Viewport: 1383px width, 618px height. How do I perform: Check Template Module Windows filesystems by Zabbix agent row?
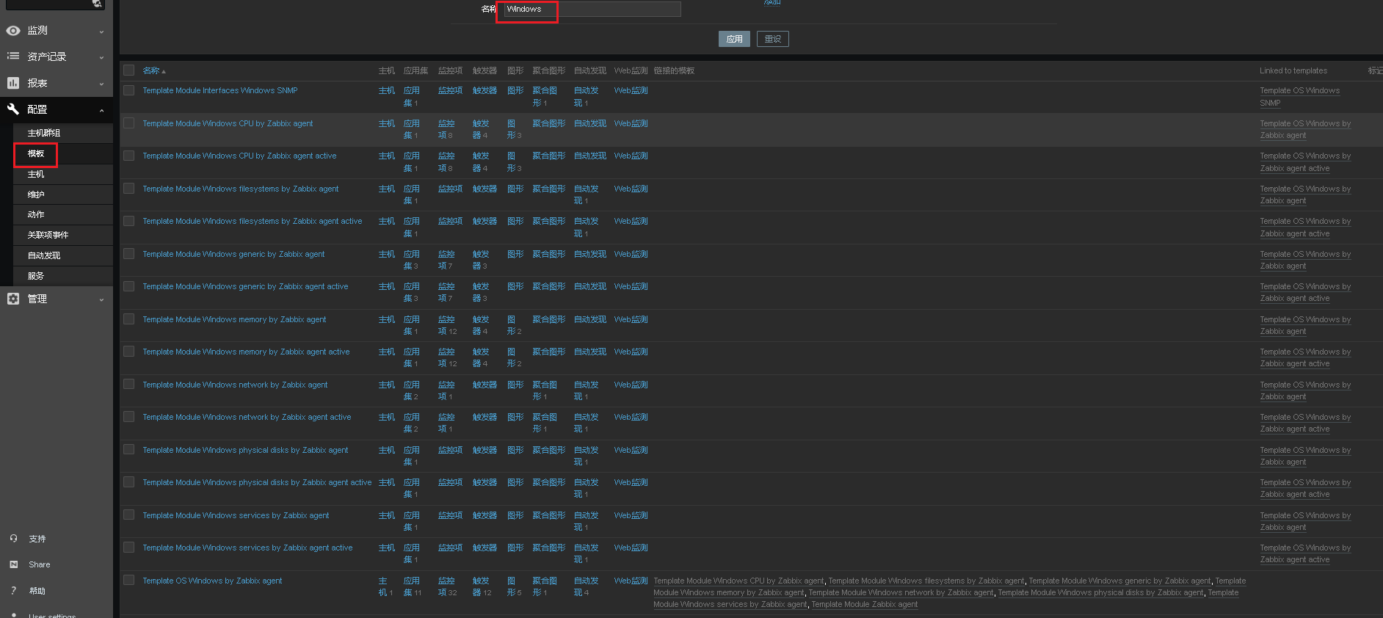[x=129, y=189]
